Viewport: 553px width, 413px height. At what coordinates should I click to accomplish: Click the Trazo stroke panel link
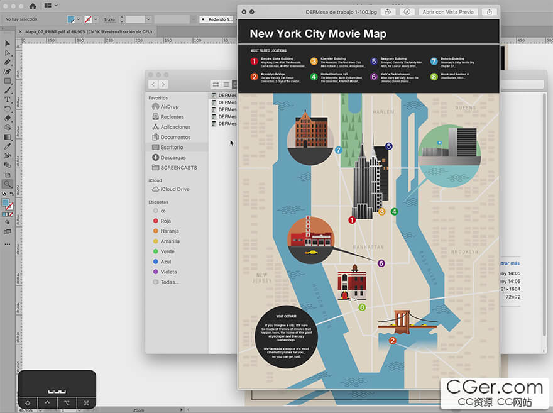click(x=109, y=19)
